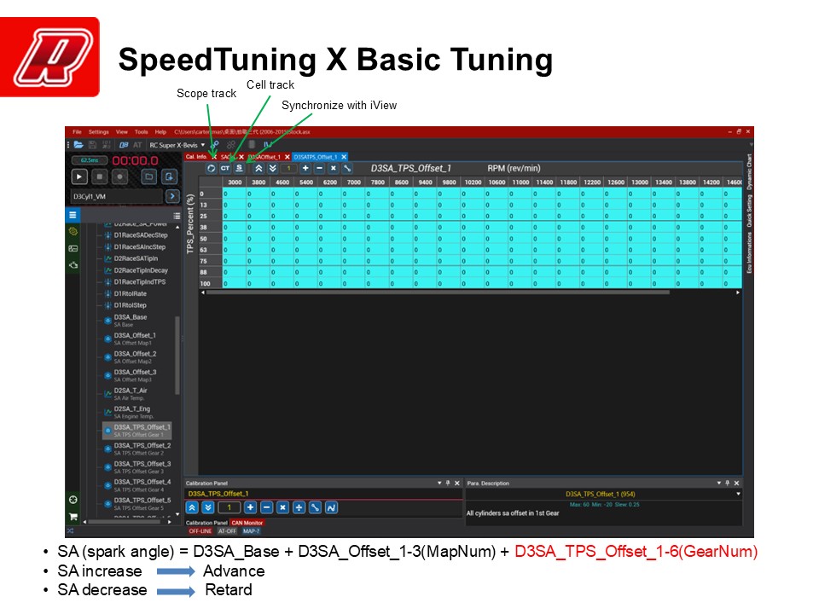Switch to the CAN Monitor tab

pos(247,522)
